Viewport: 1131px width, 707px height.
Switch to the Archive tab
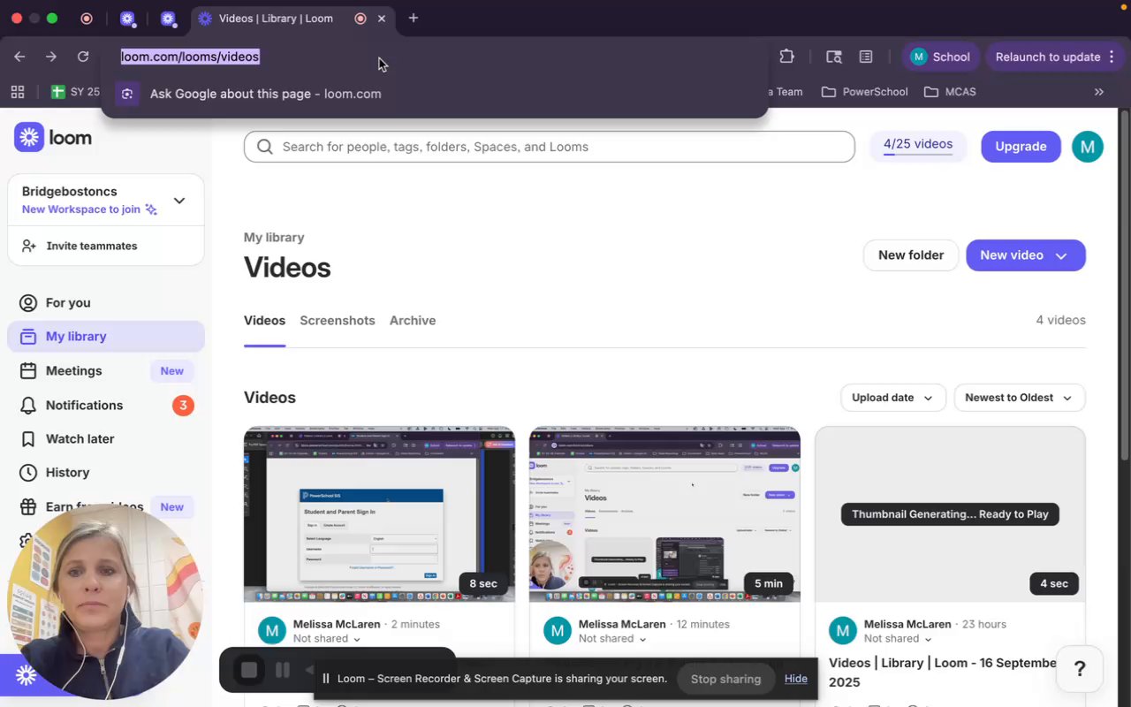point(413,321)
